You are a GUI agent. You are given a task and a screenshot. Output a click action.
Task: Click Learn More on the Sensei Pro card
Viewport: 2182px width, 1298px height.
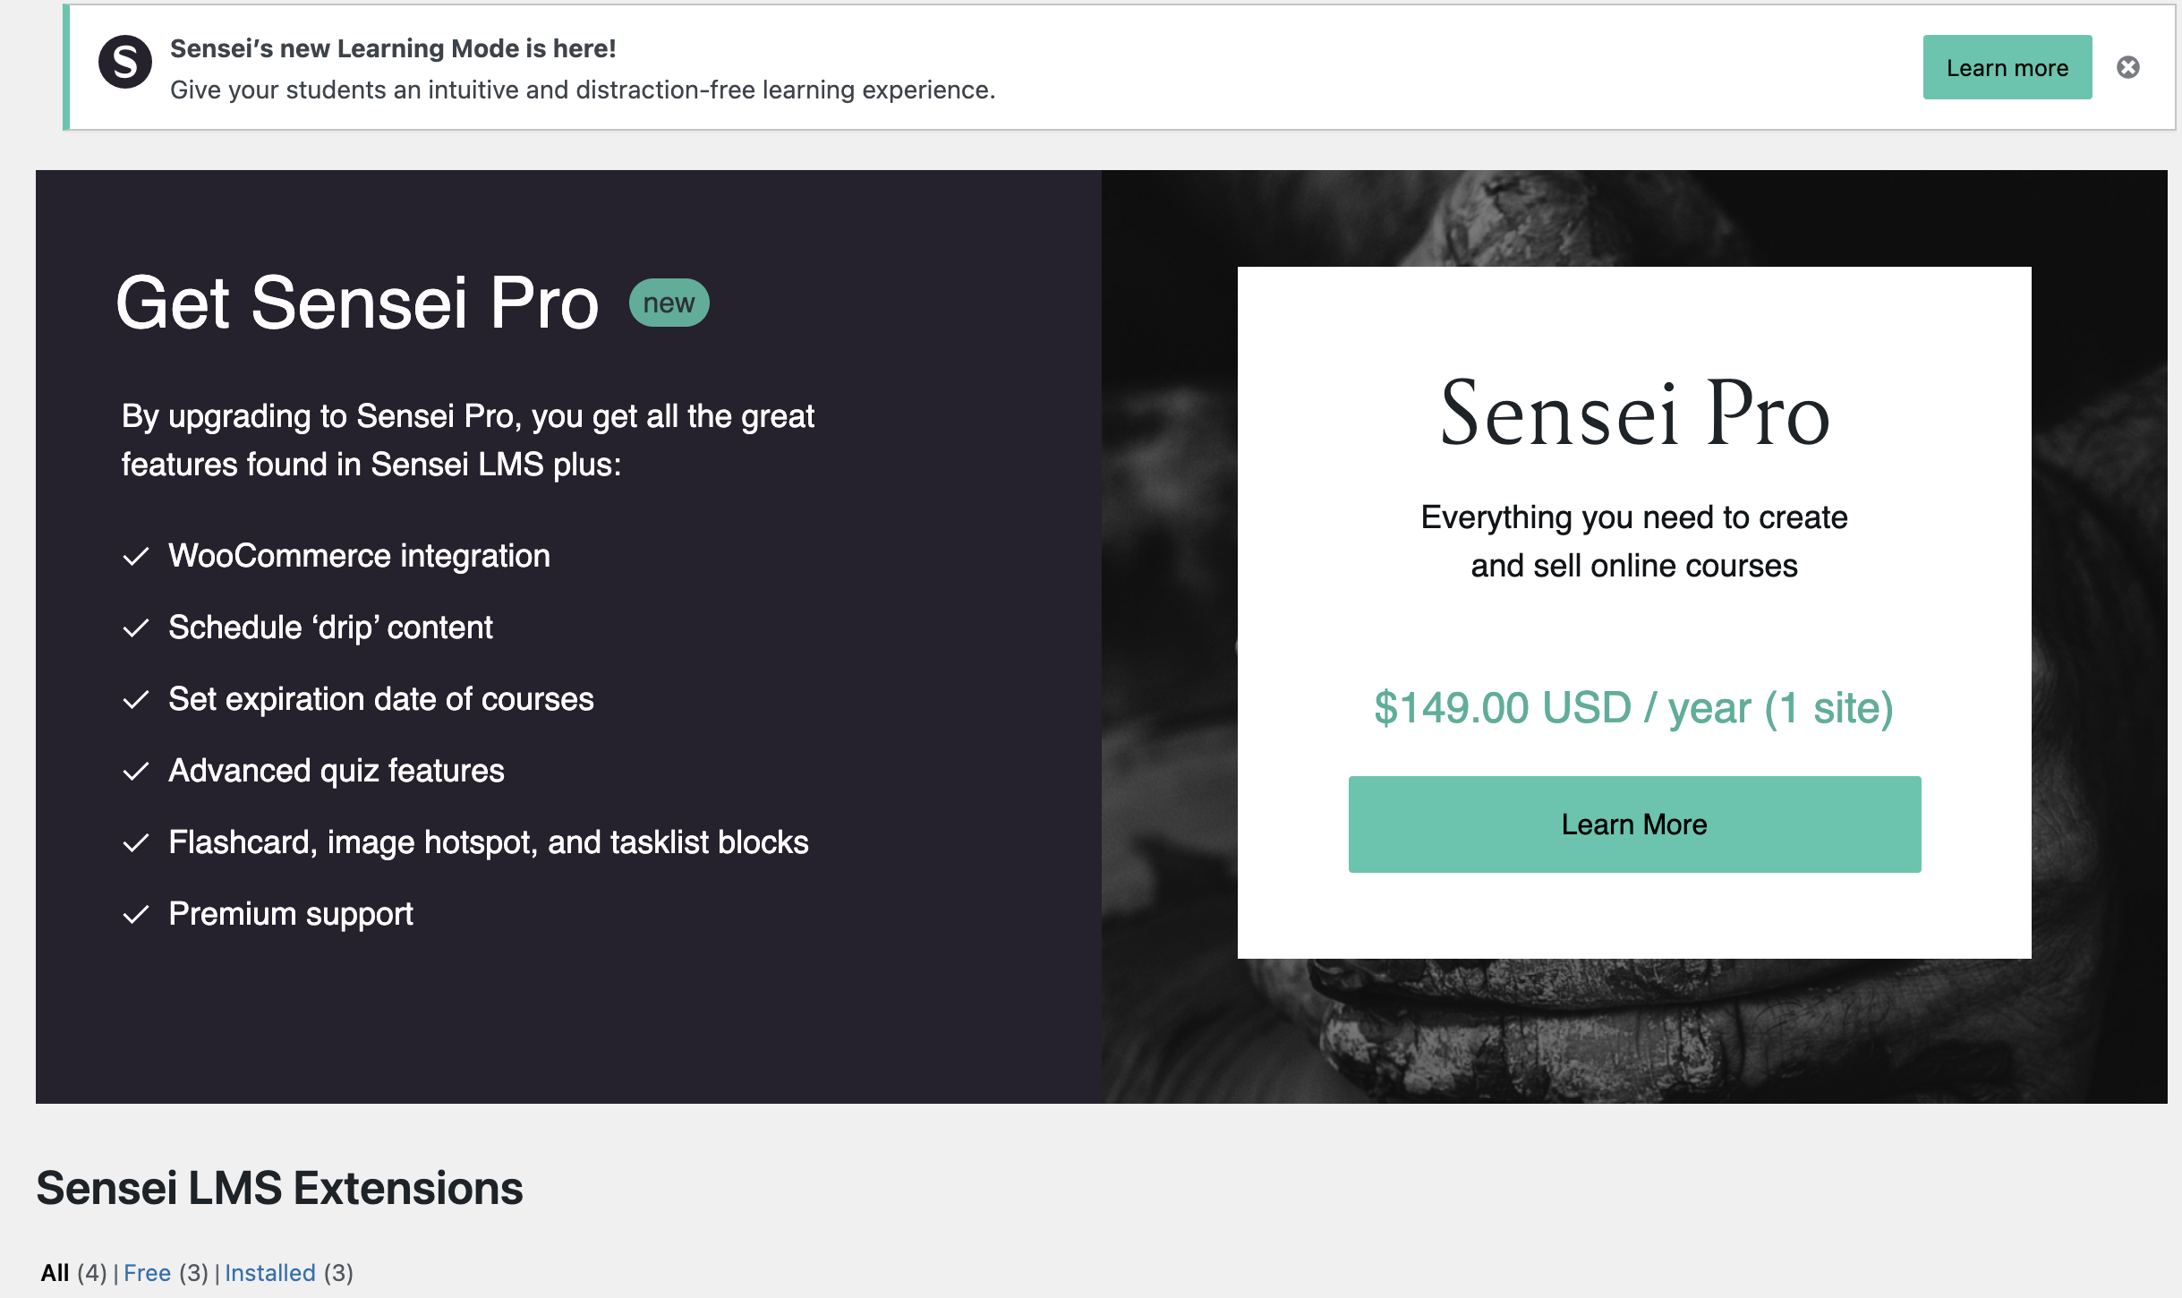click(1633, 824)
